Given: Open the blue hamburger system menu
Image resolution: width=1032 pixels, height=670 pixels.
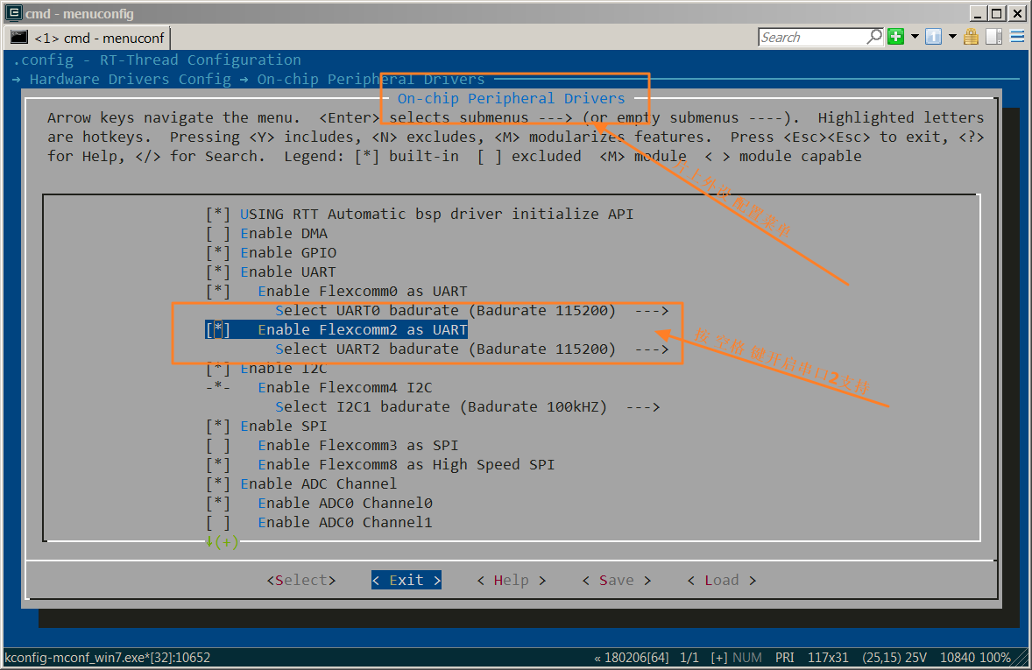Looking at the screenshot, I should [x=1017, y=37].
